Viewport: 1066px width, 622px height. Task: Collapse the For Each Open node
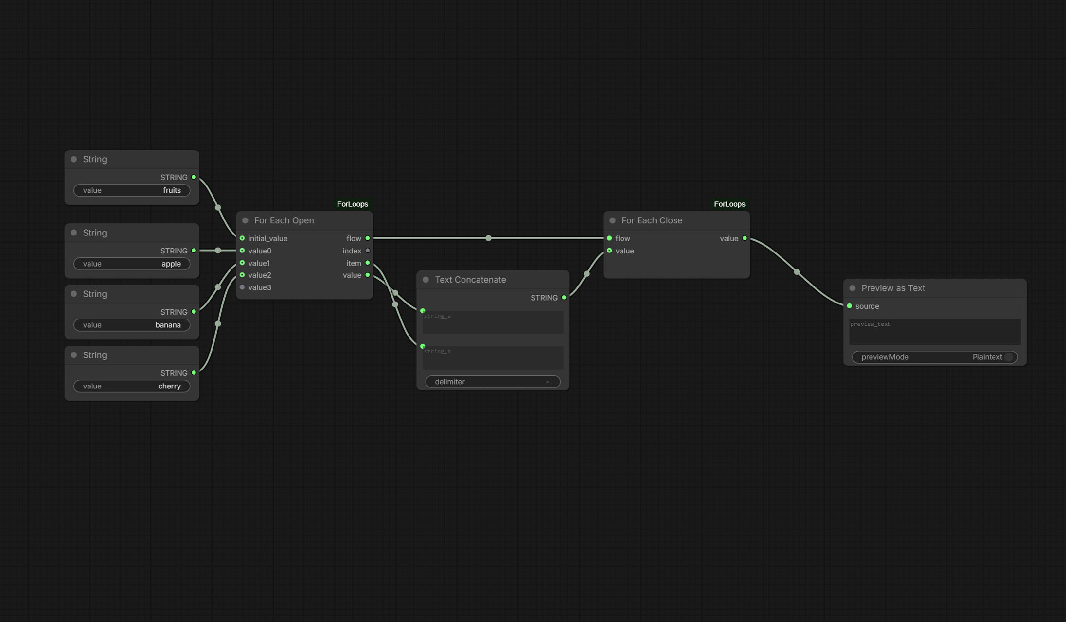click(245, 220)
